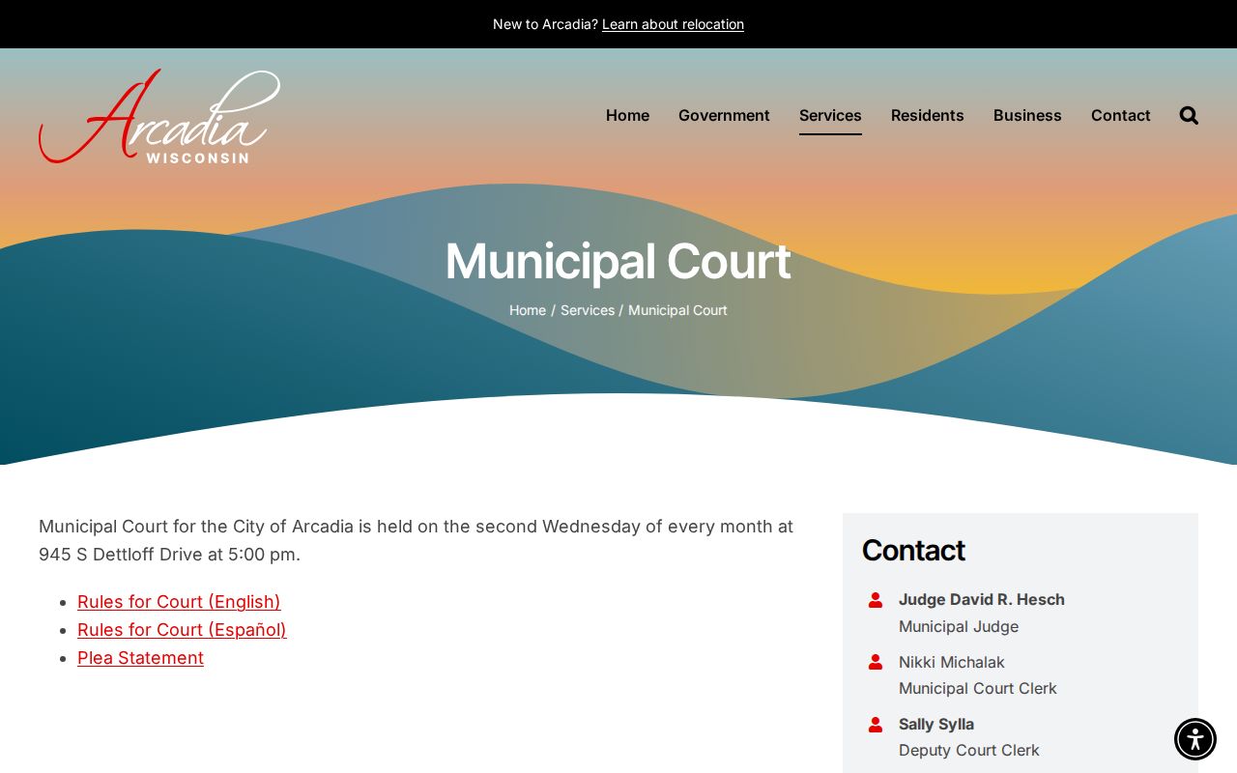Click the Deputy Court Clerk title text
Image resolution: width=1237 pixels, height=773 pixels.
click(x=969, y=750)
